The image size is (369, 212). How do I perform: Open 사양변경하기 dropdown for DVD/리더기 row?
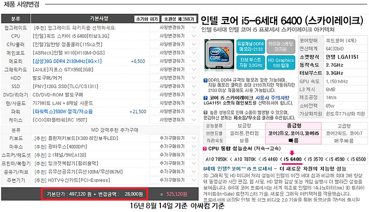click(x=174, y=95)
